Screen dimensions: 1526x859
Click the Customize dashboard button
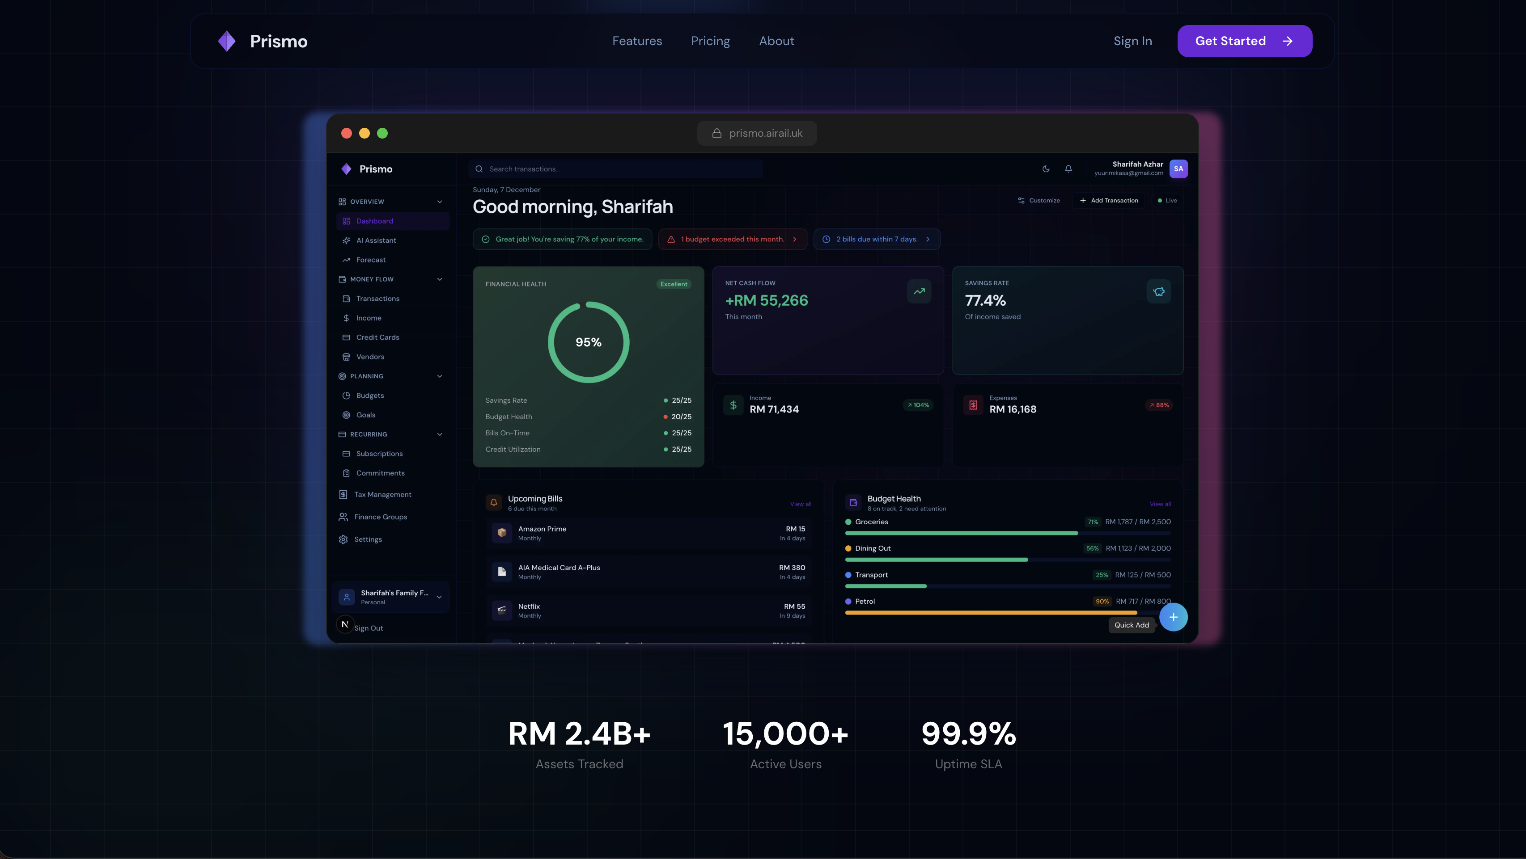click(1039, 201)
